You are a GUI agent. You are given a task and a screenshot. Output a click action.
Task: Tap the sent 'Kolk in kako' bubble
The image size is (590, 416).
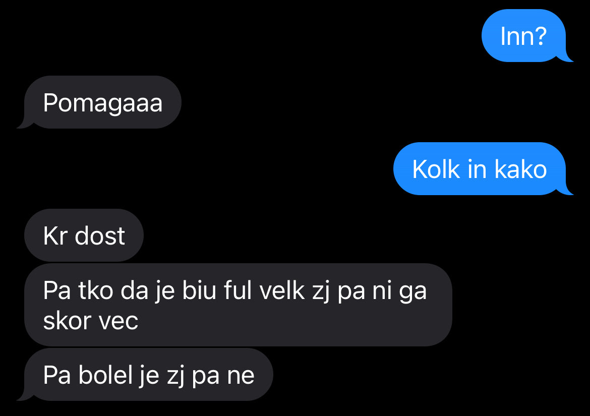pos(480,168)
